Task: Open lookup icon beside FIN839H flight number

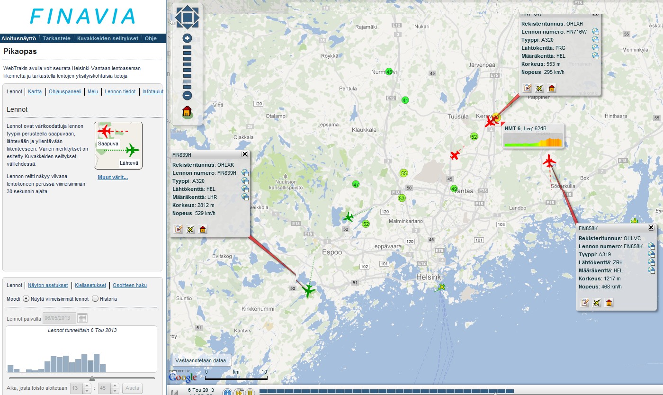Action: pos(245,173)
